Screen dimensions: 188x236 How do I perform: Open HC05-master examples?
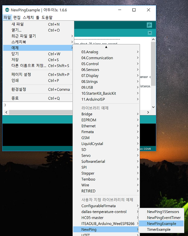[106, 218]
